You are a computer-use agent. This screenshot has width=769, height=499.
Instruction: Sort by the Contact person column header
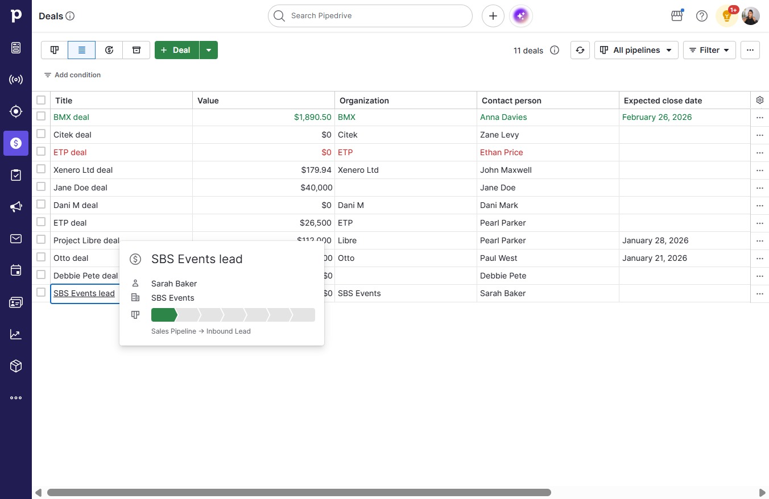tap(548, 101)
